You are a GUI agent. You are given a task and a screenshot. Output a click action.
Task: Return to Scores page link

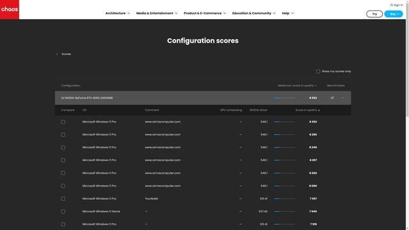(x=66, y=54)
